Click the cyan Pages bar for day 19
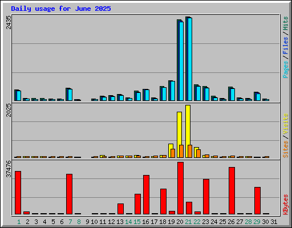 [x=173, y=91]
